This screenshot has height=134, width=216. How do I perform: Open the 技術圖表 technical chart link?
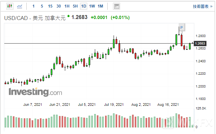pos(202,6)
